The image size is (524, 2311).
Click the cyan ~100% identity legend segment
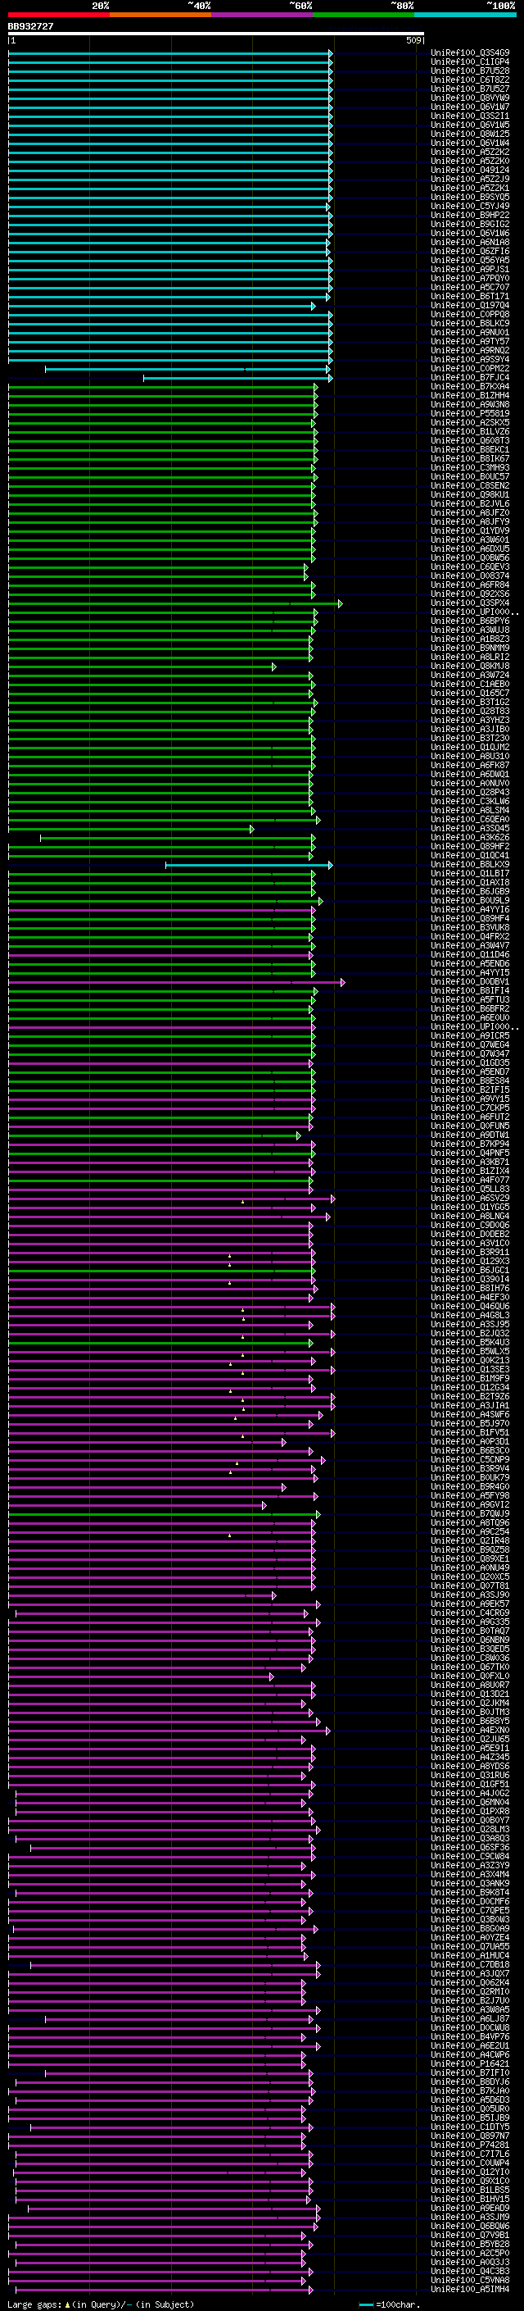[466, 15]
